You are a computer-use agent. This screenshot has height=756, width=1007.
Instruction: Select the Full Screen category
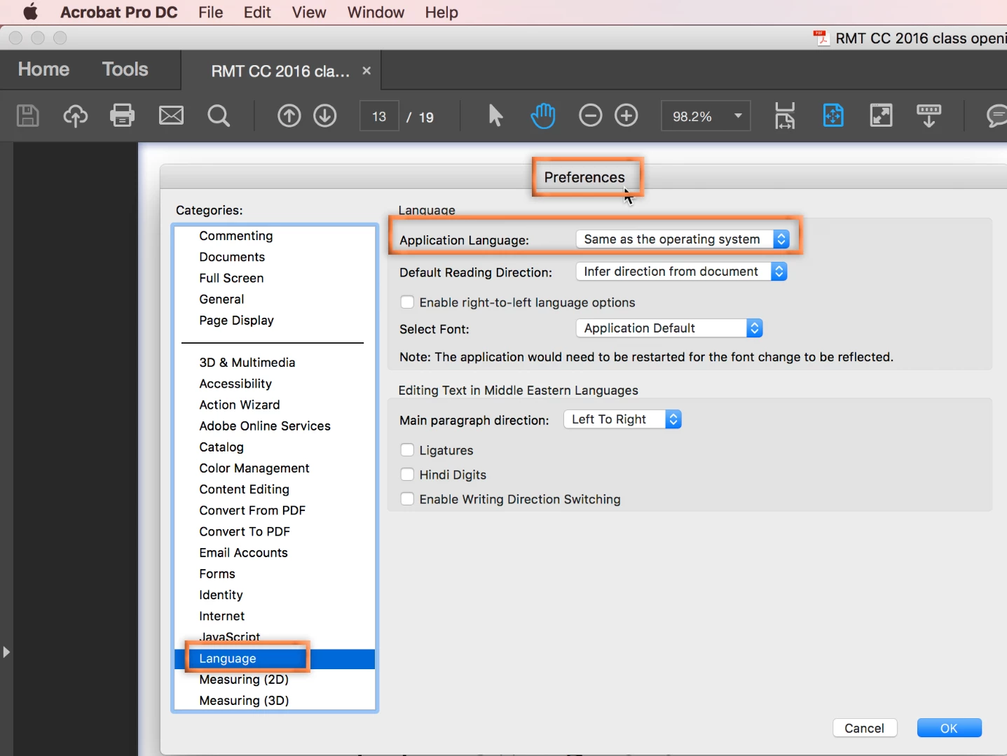[231, 278]
